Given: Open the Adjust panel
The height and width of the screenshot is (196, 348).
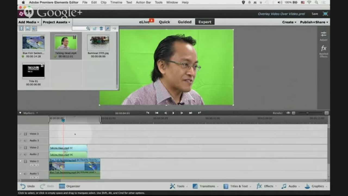Looking at the screenshot, I should 324,36.
